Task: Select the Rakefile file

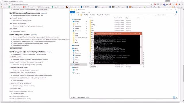Action: pos(93,65)
